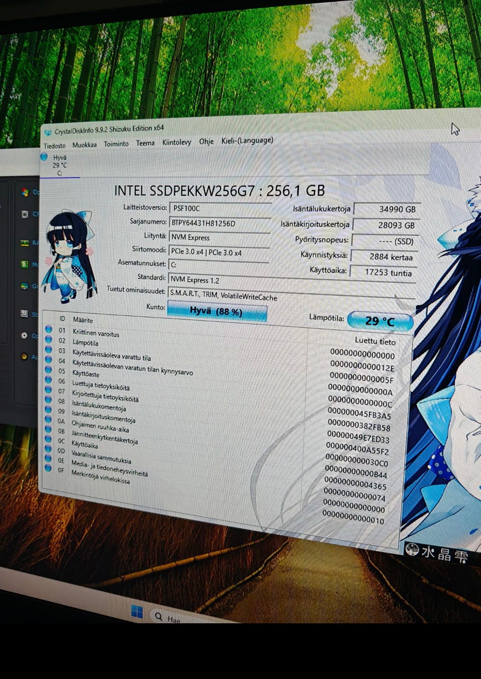Click the Hyvä (88 %) health status button
481x679 pixels.
coord(216,312)
